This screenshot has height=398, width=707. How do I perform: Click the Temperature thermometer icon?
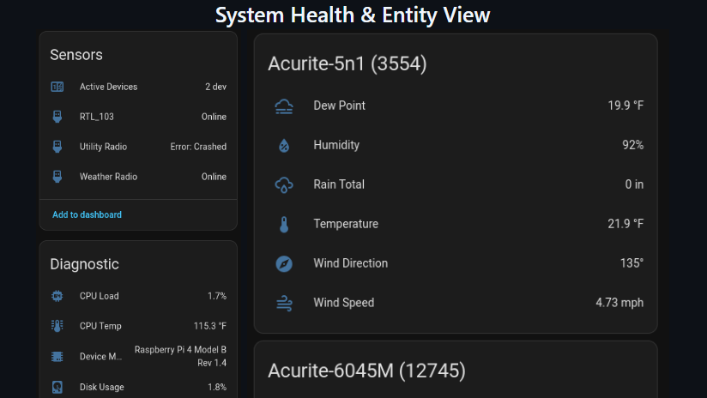point(284,224)
